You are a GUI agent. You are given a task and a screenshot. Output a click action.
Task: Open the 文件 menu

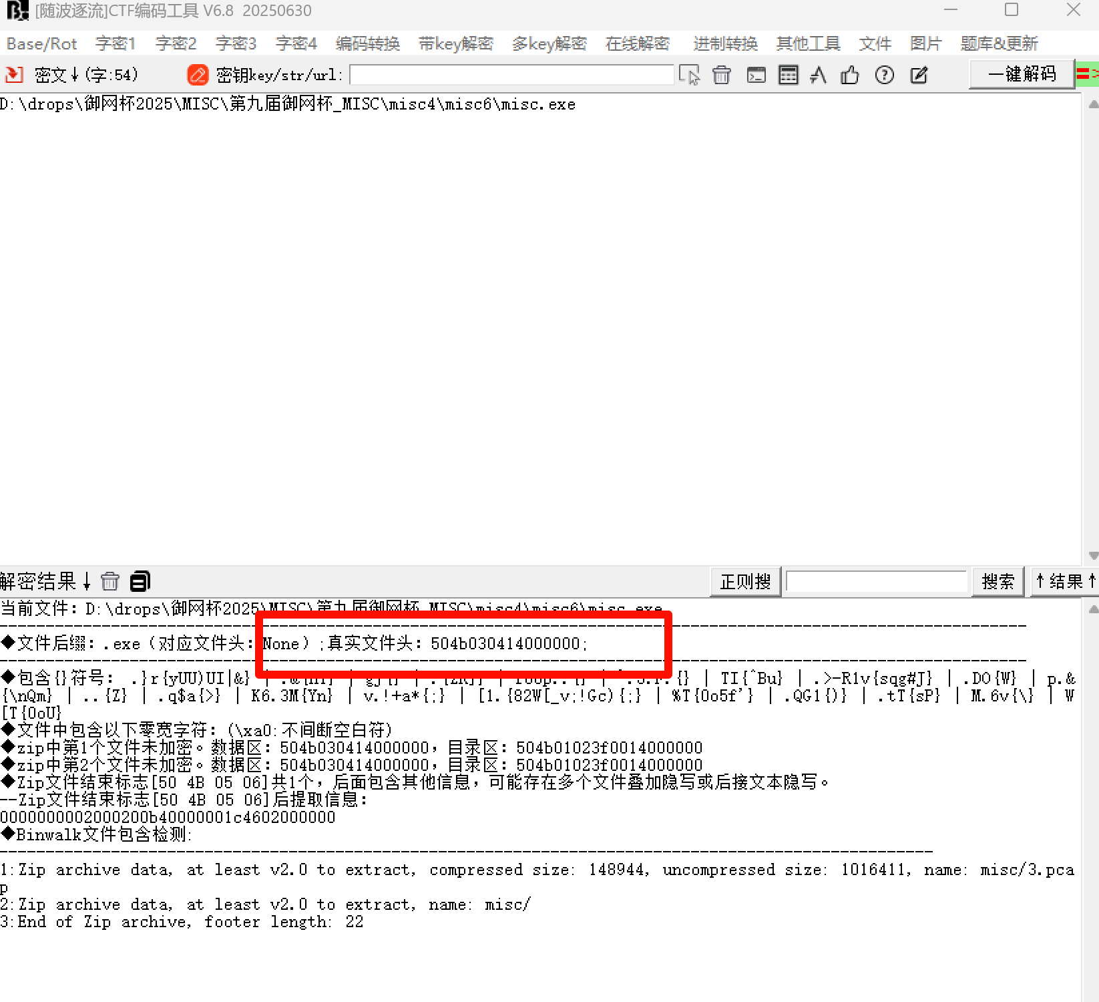coord(875,44)
